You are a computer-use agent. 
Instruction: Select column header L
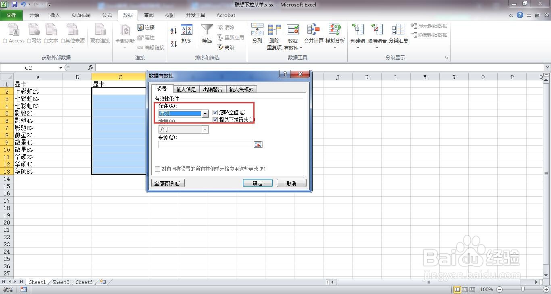point(395,77)
